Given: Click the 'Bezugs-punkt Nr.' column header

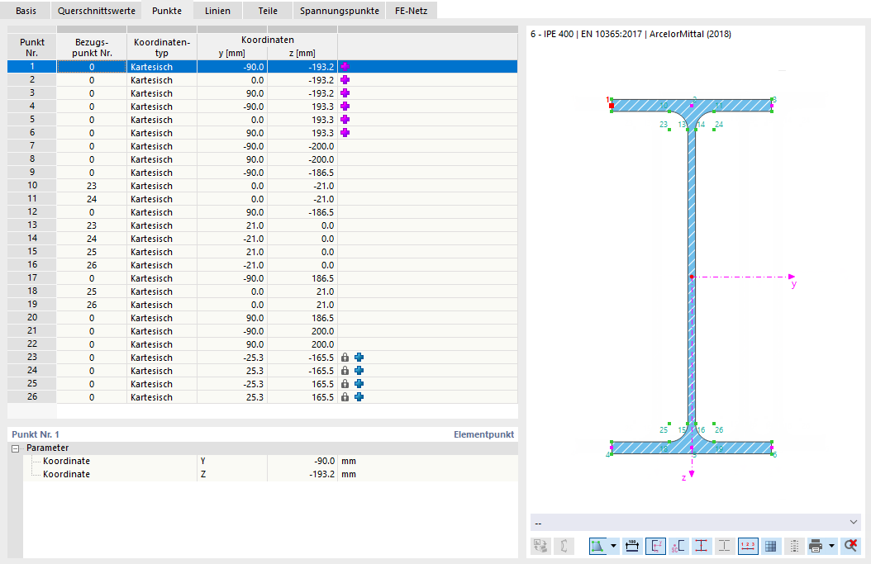Looking at the screenshot, I should point(92,47).
